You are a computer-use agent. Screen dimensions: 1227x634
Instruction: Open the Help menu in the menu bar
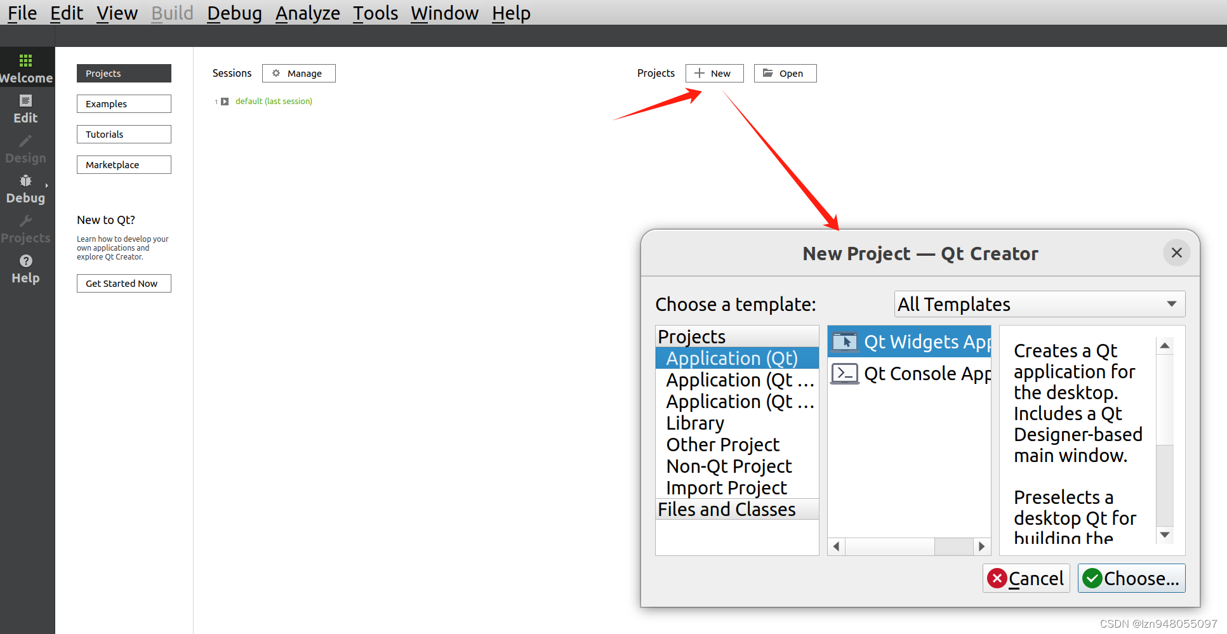point(511,13)
